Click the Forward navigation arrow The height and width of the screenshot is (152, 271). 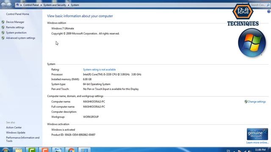9,5
